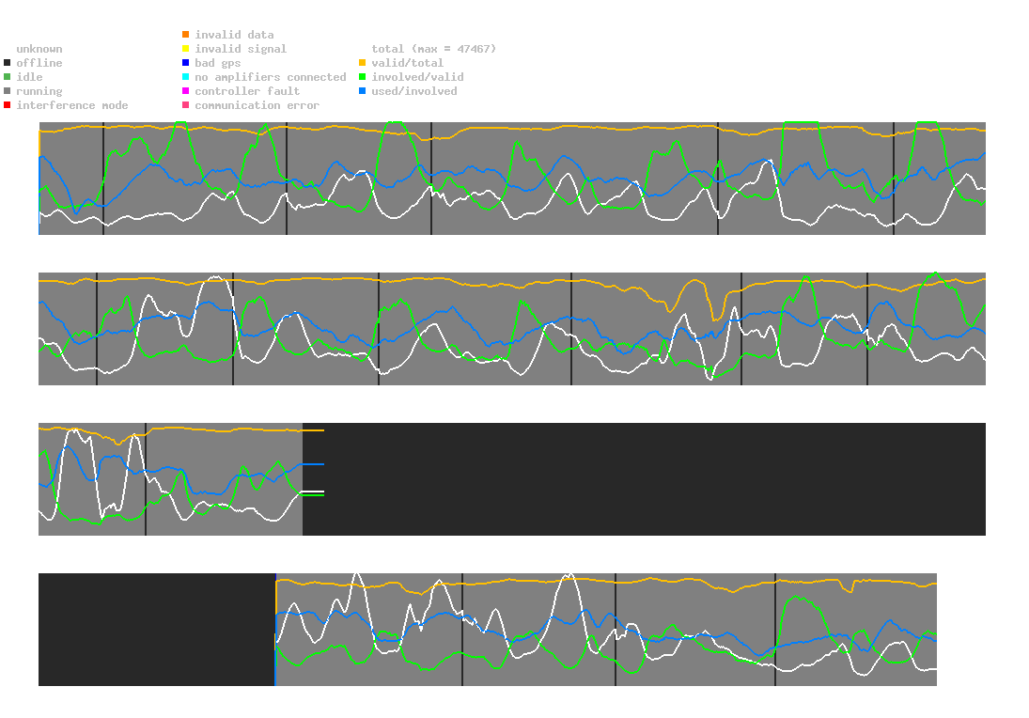1029x718 pixels.
Task: Click the last vertical marker in bottom chart
Action: (775, 630)
